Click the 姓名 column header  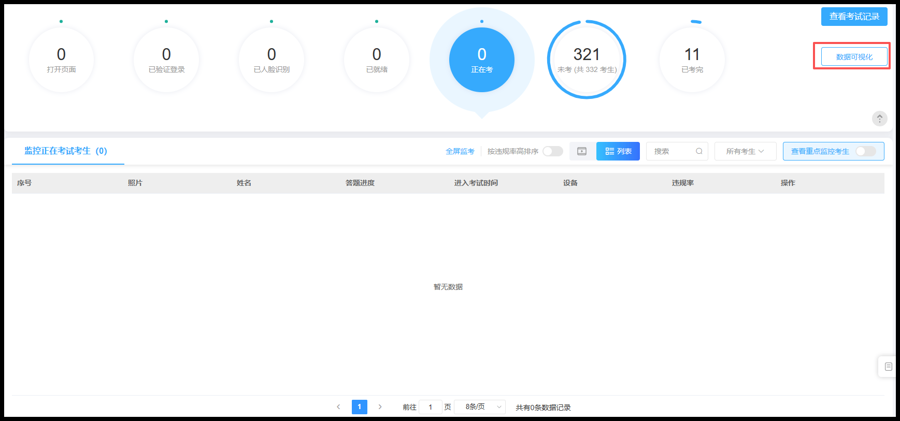tap(244, 183)
